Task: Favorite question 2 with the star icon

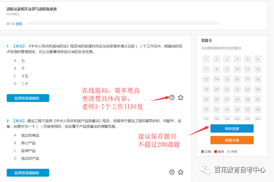Action: tap(181, 172)
